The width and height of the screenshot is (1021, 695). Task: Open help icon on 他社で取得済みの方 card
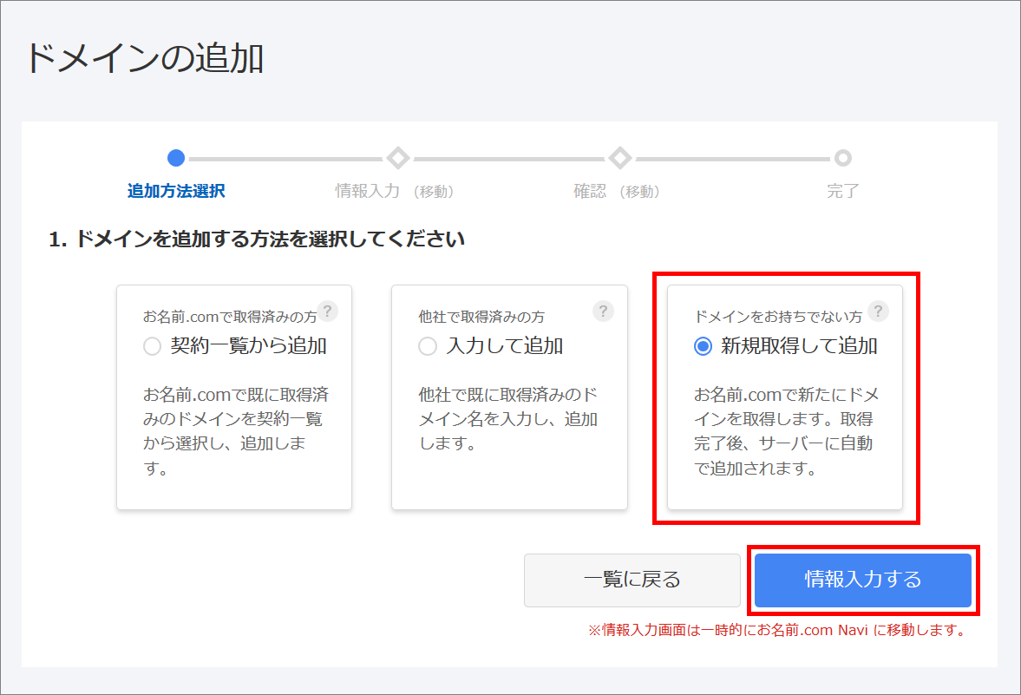(x=603, y=311)
